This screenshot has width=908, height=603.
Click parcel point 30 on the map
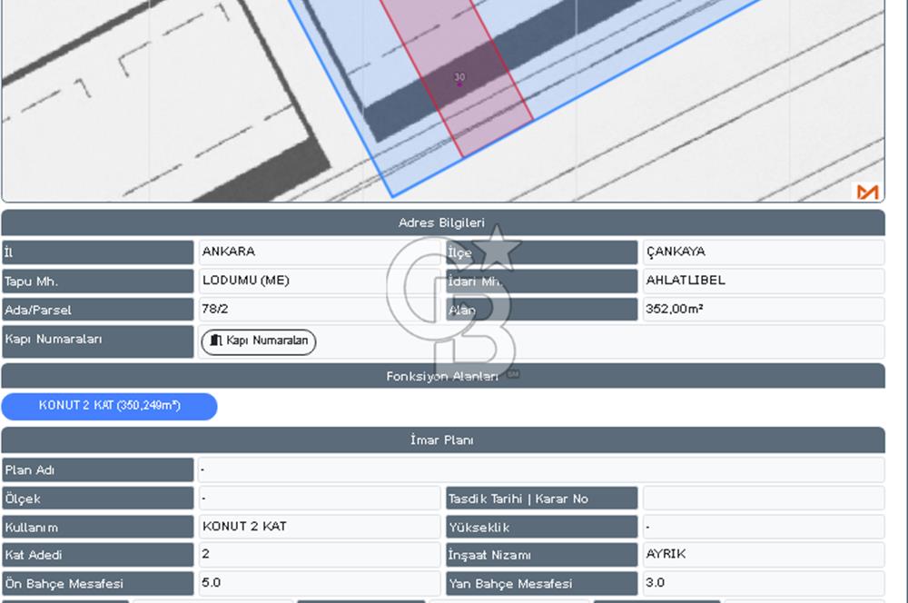point(459,84)
